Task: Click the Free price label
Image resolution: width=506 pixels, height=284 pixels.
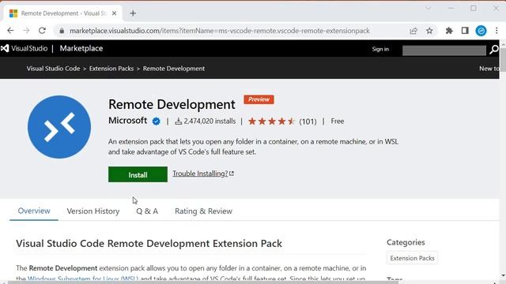Action: pyautogui.click(x=338, y=121)
